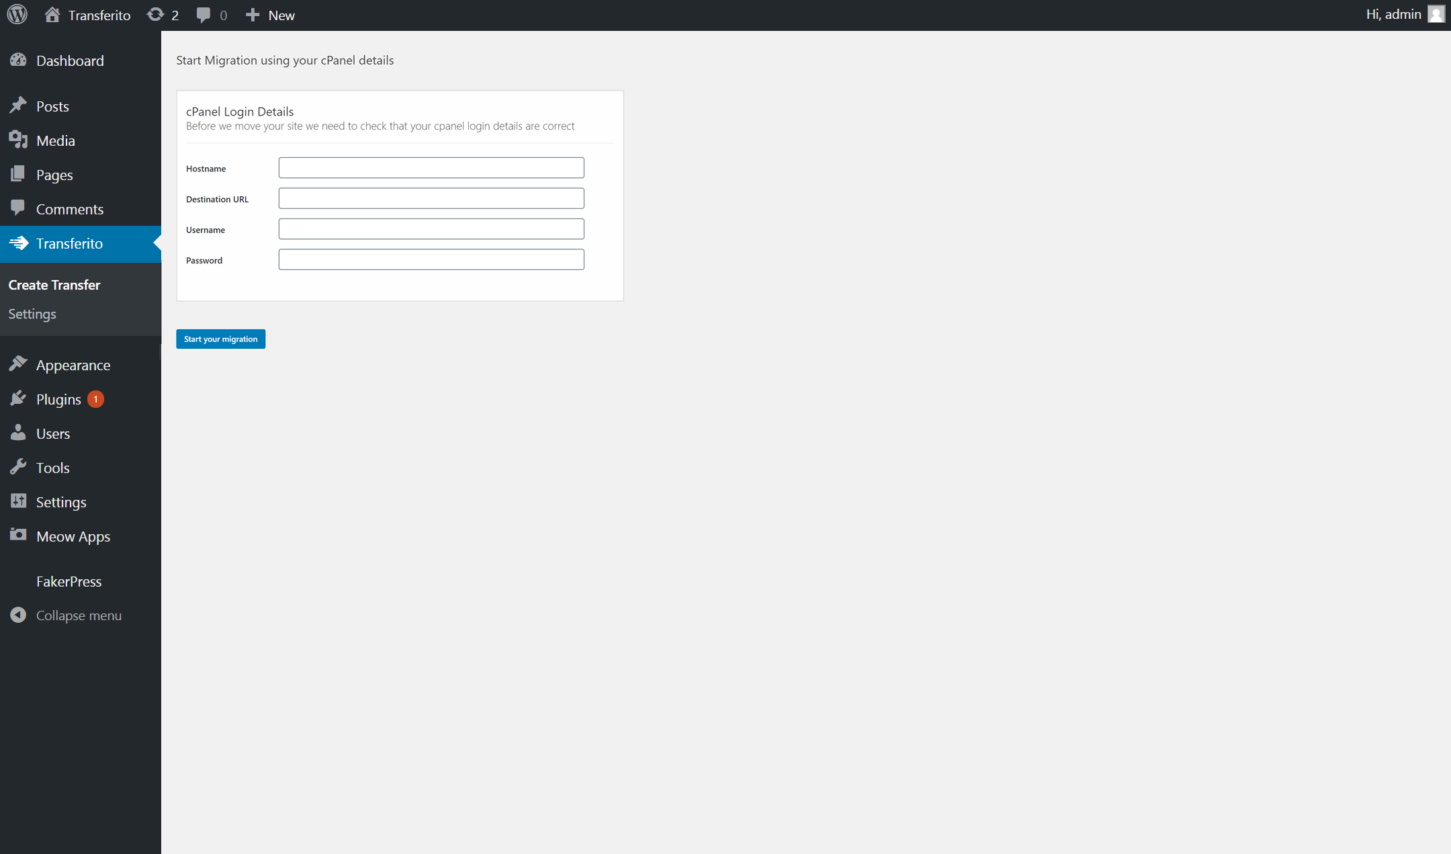
Task: Click the Collapse menu arrow icon
Action: click(17, 615)
